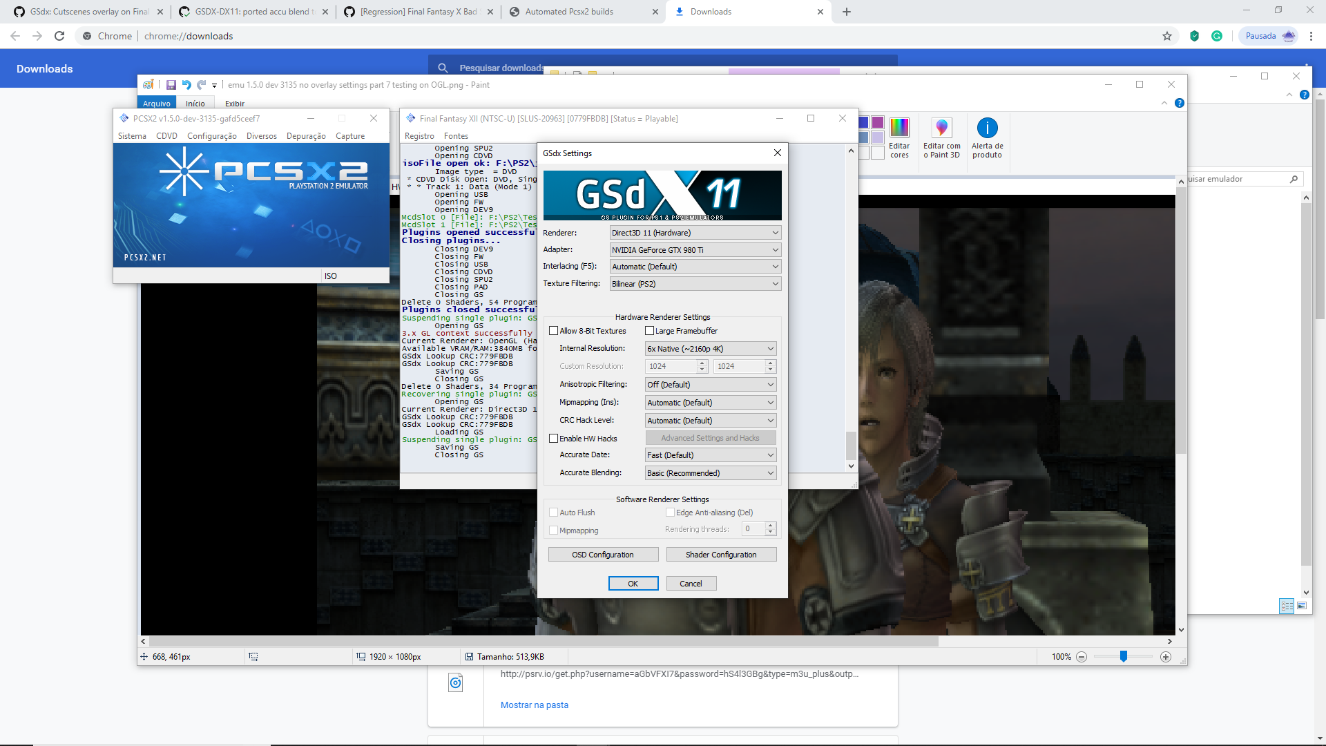Bookmark the current page in Chrome
The image size is (1326, 746).
pos(1167,36)
